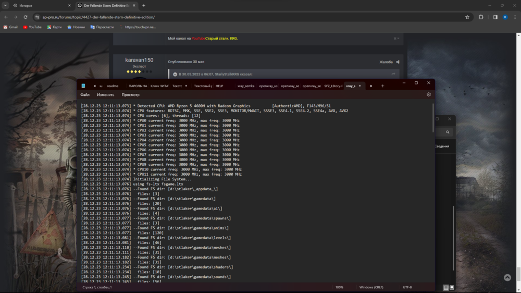Click the Жалоба report link
Viewport: 521px width, 293px height.
(386, 62)
